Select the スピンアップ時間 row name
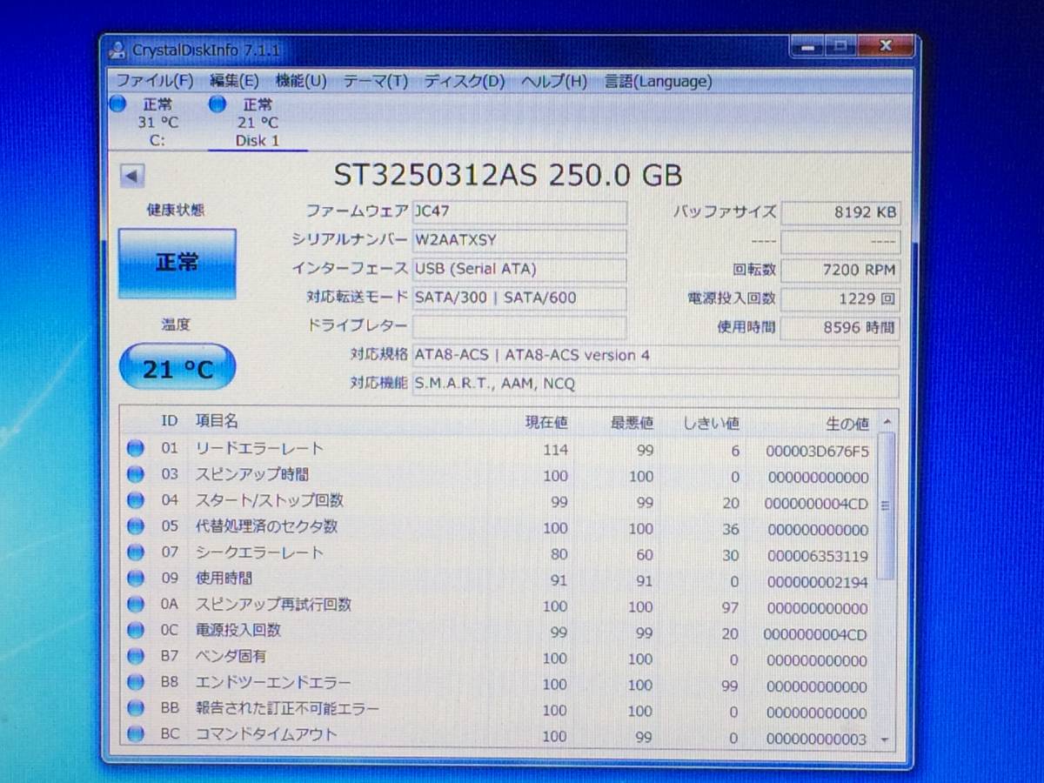 (251, 475)
